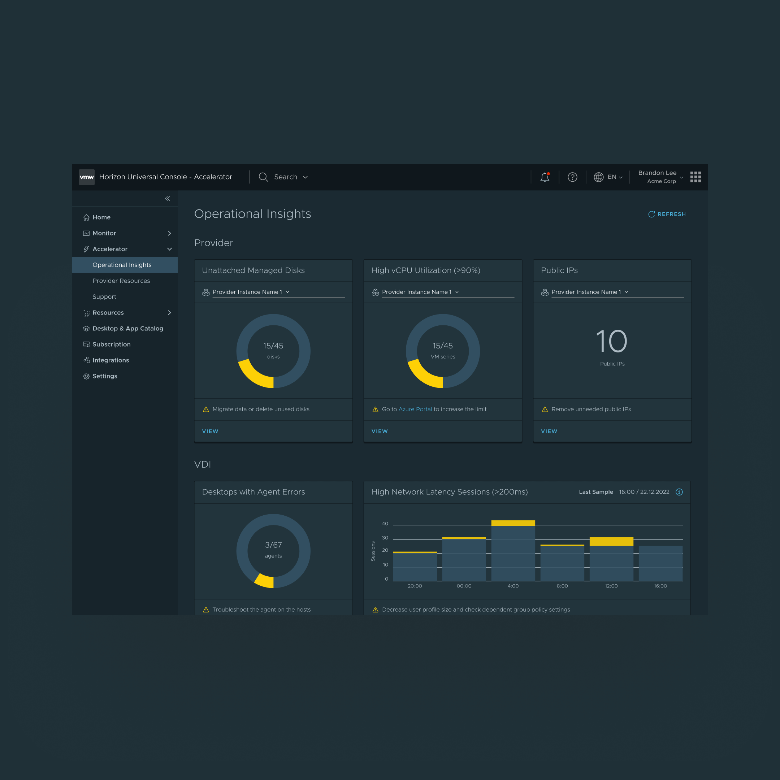780x780 pixels.
Task: Click the search magnifier icon
Action: (263, 177)
